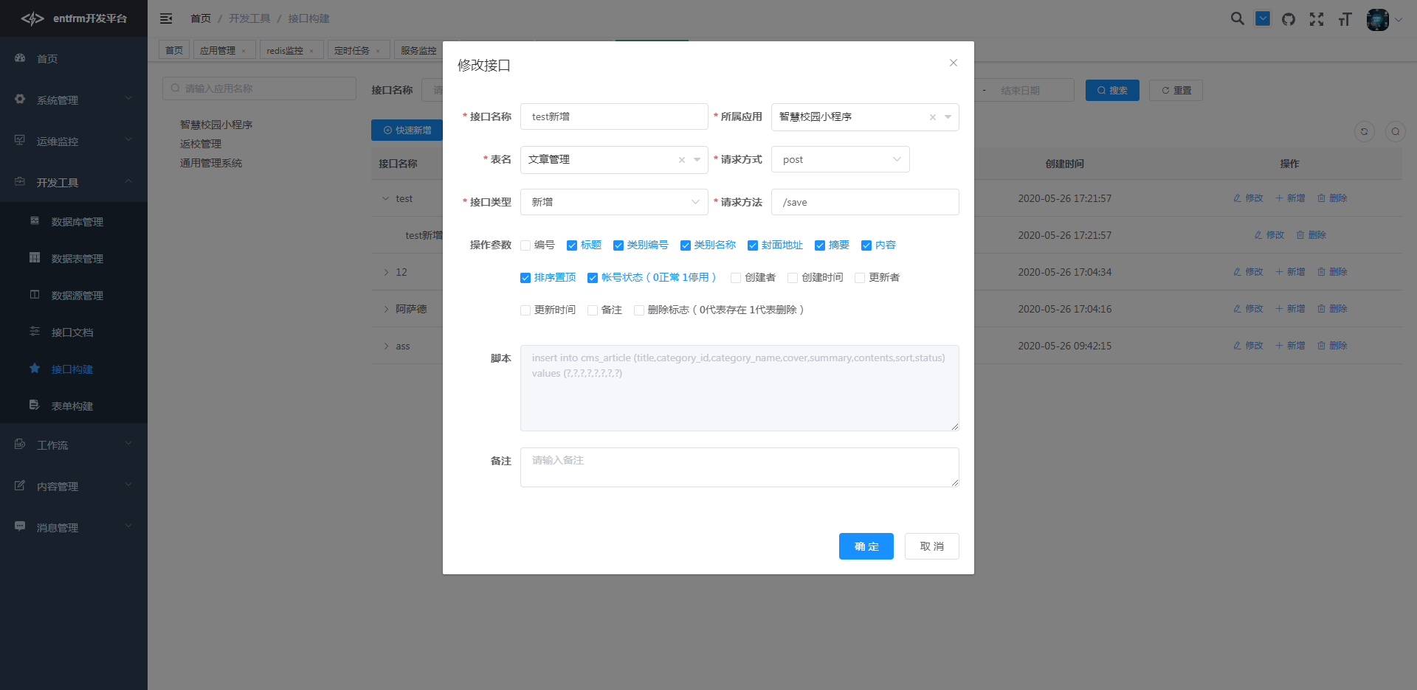Screen dimensions: 1417x690
Task: Uncheck the 类别名称 checkbox
Action: pyautogui.click(x=686, y=245)
